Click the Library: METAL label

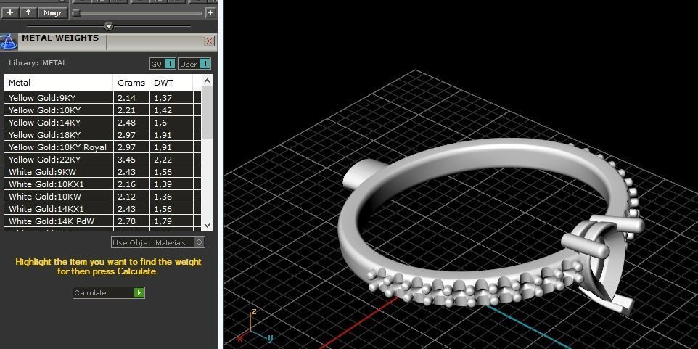[x=38, y=63]
